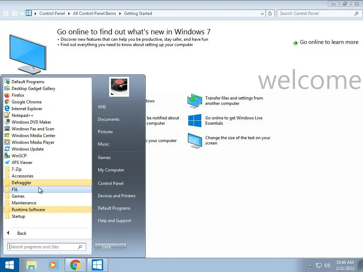
Task: Open My Computer from Start menu
Action: [111, 170]
